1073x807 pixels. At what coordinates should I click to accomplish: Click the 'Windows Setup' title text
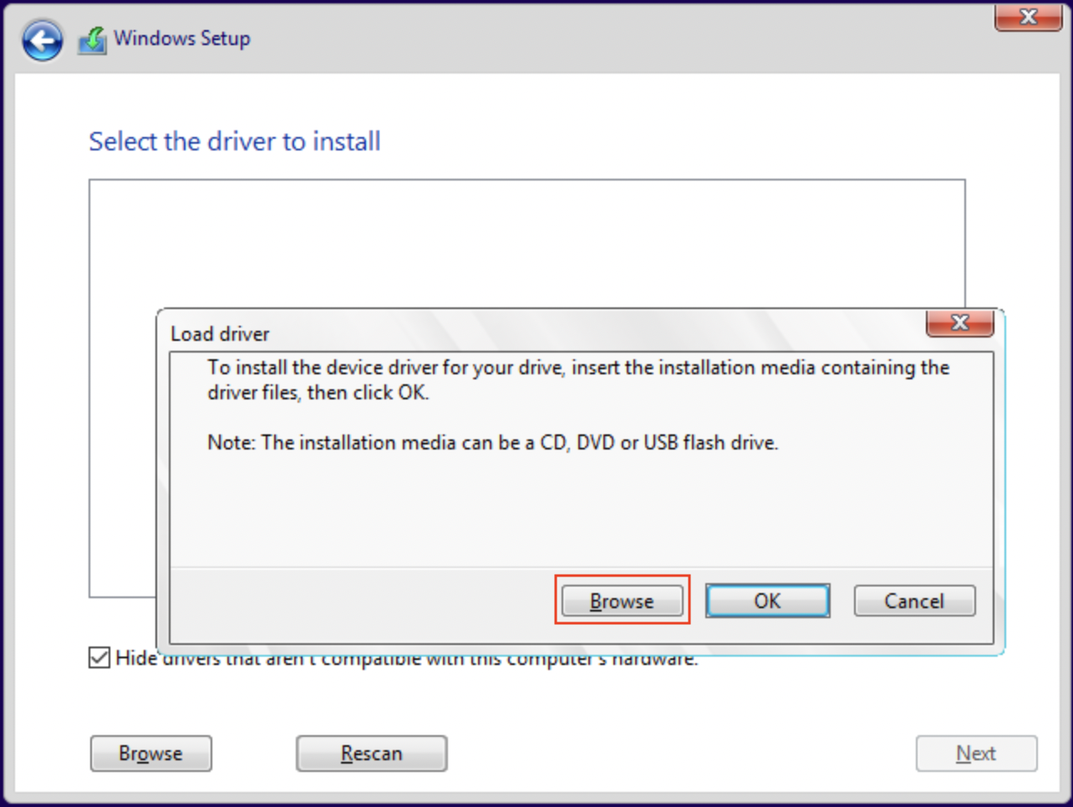point(182,38)
